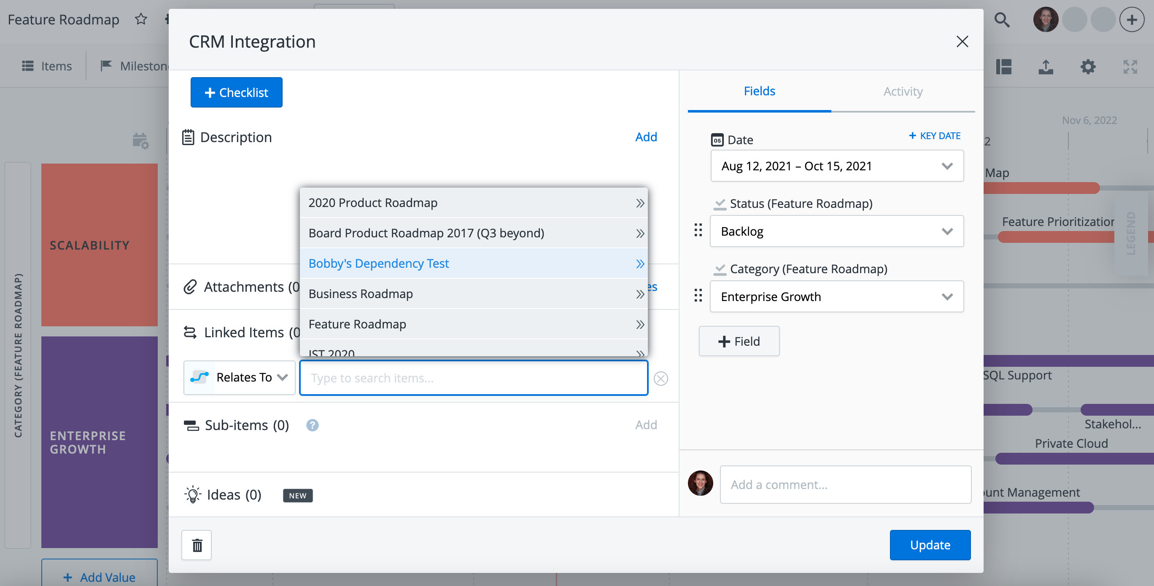The height and width of the screenshot is (586, 1154).
Task: Click the search magnifier icon
Action: [1002, 20]
